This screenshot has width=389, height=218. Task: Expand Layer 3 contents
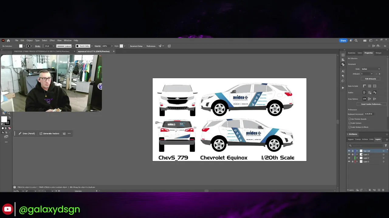357,158
